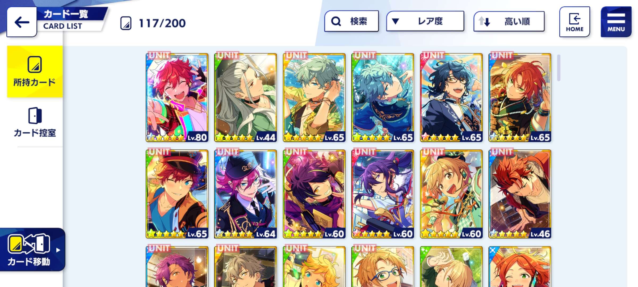Select the red-haired Lv.80 card

[x=177, y=97]
